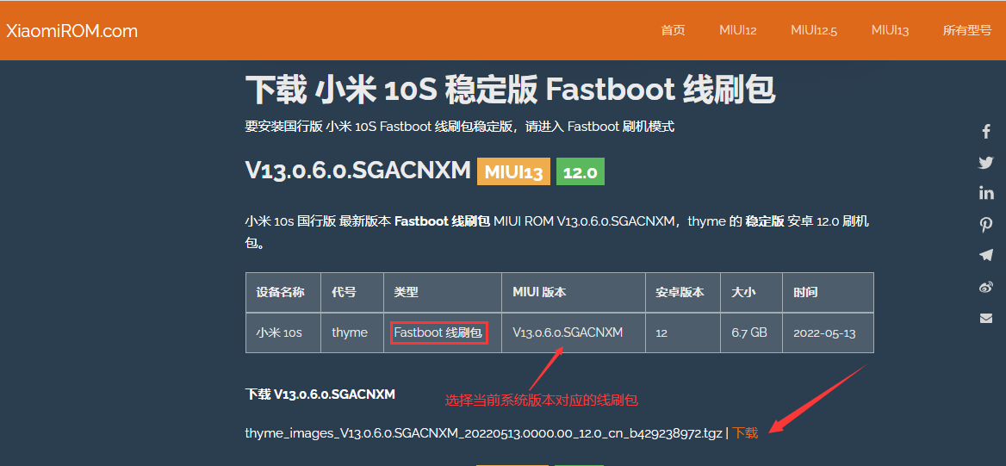This screenshot has height=466, width=1006.
Task: Click V13.0.6.0.SGACNXM version table cell
Action: [x=567, y=332]
